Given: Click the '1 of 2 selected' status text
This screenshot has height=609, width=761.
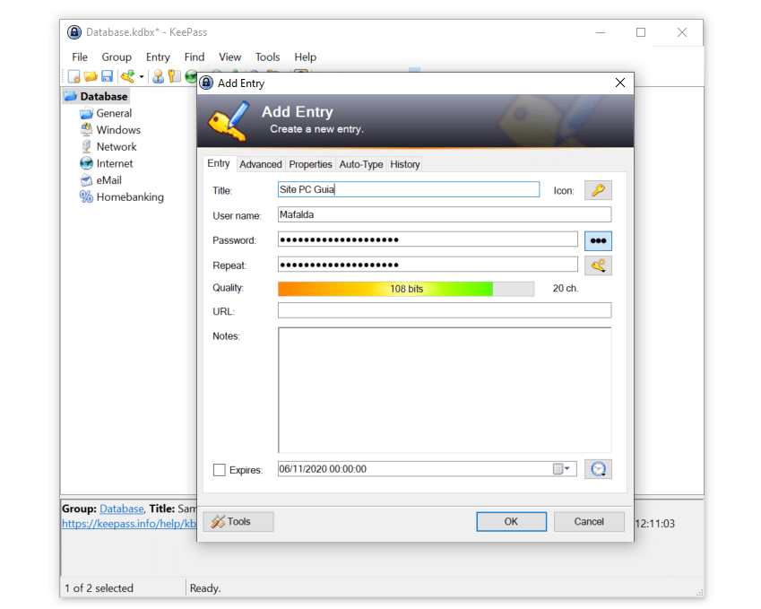Looking at the screenshot, I should (99, 588).
